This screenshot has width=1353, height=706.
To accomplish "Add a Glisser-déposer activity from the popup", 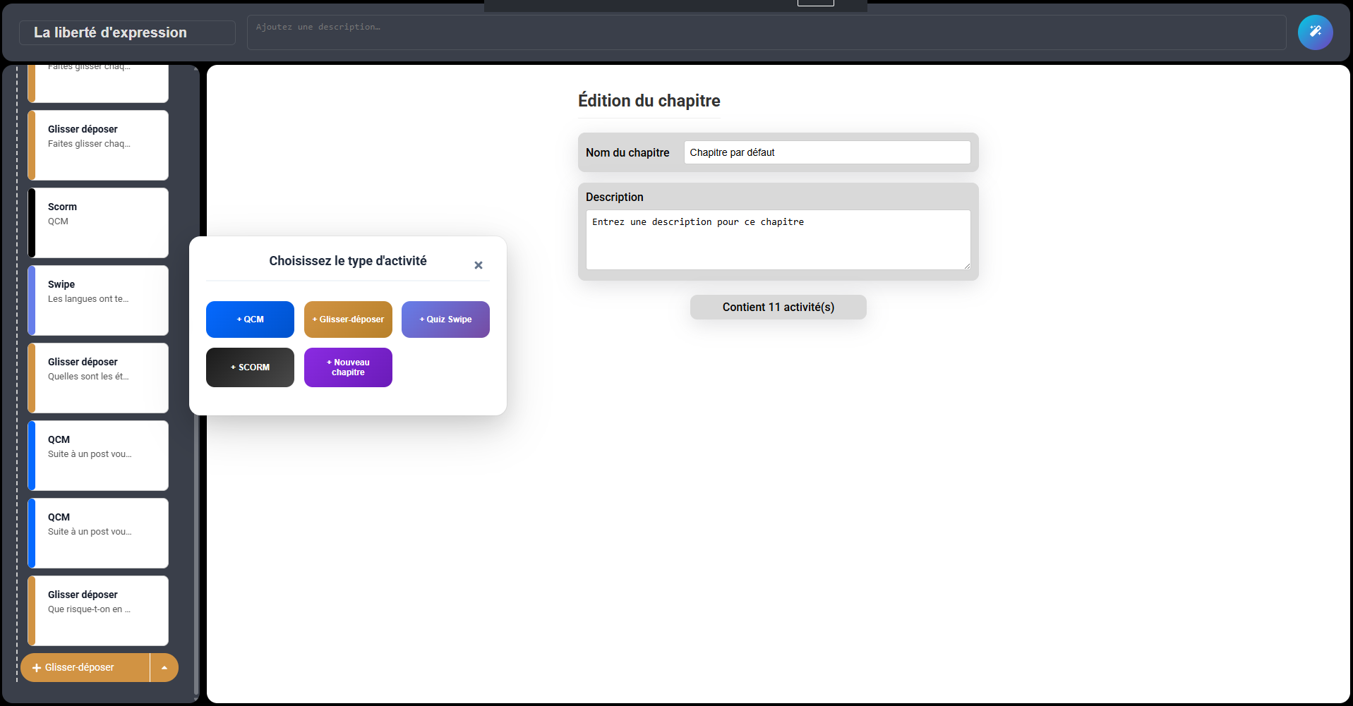I will 348,319.
